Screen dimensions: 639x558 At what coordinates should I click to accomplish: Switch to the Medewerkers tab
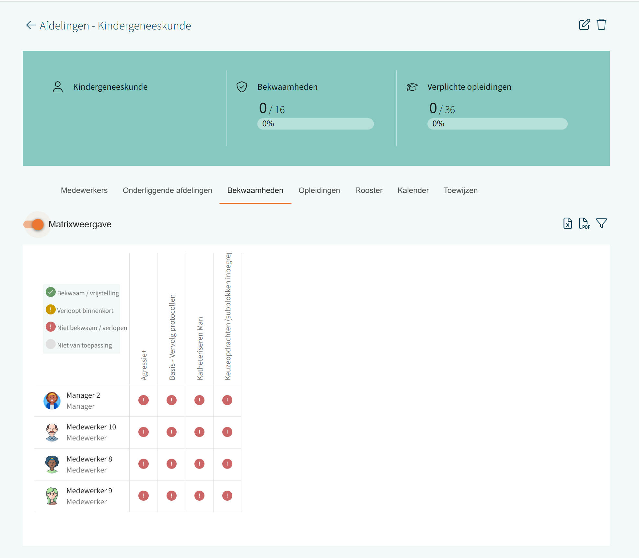(x=84, y=190)
